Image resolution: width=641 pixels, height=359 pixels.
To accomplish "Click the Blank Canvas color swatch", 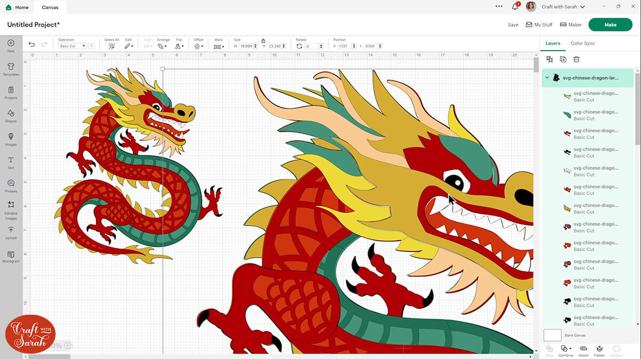I will (x=552, y=335).
